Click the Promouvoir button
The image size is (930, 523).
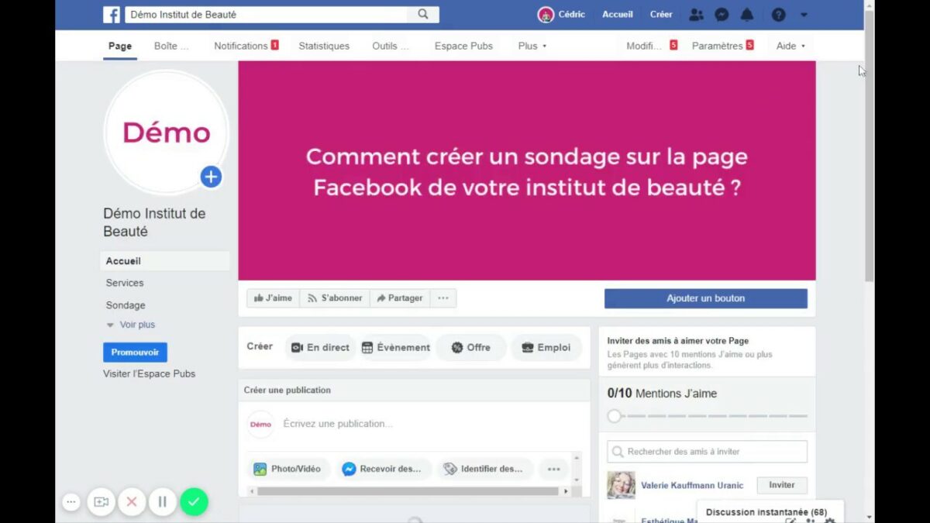pos(135,353)
